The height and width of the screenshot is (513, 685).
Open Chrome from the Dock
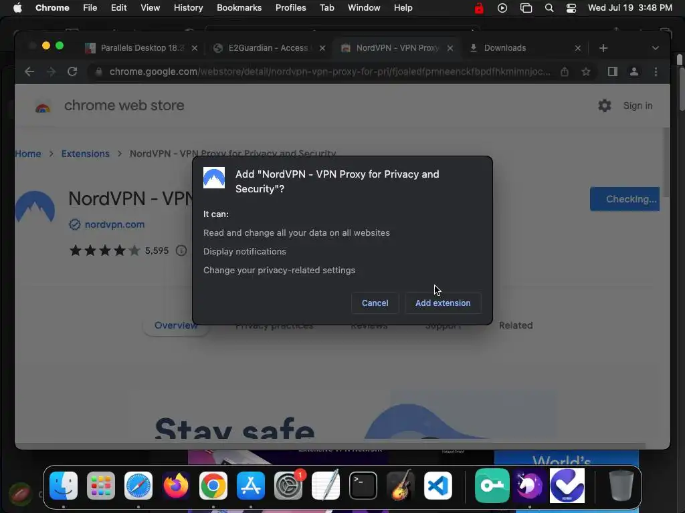[x=213, y=486]
